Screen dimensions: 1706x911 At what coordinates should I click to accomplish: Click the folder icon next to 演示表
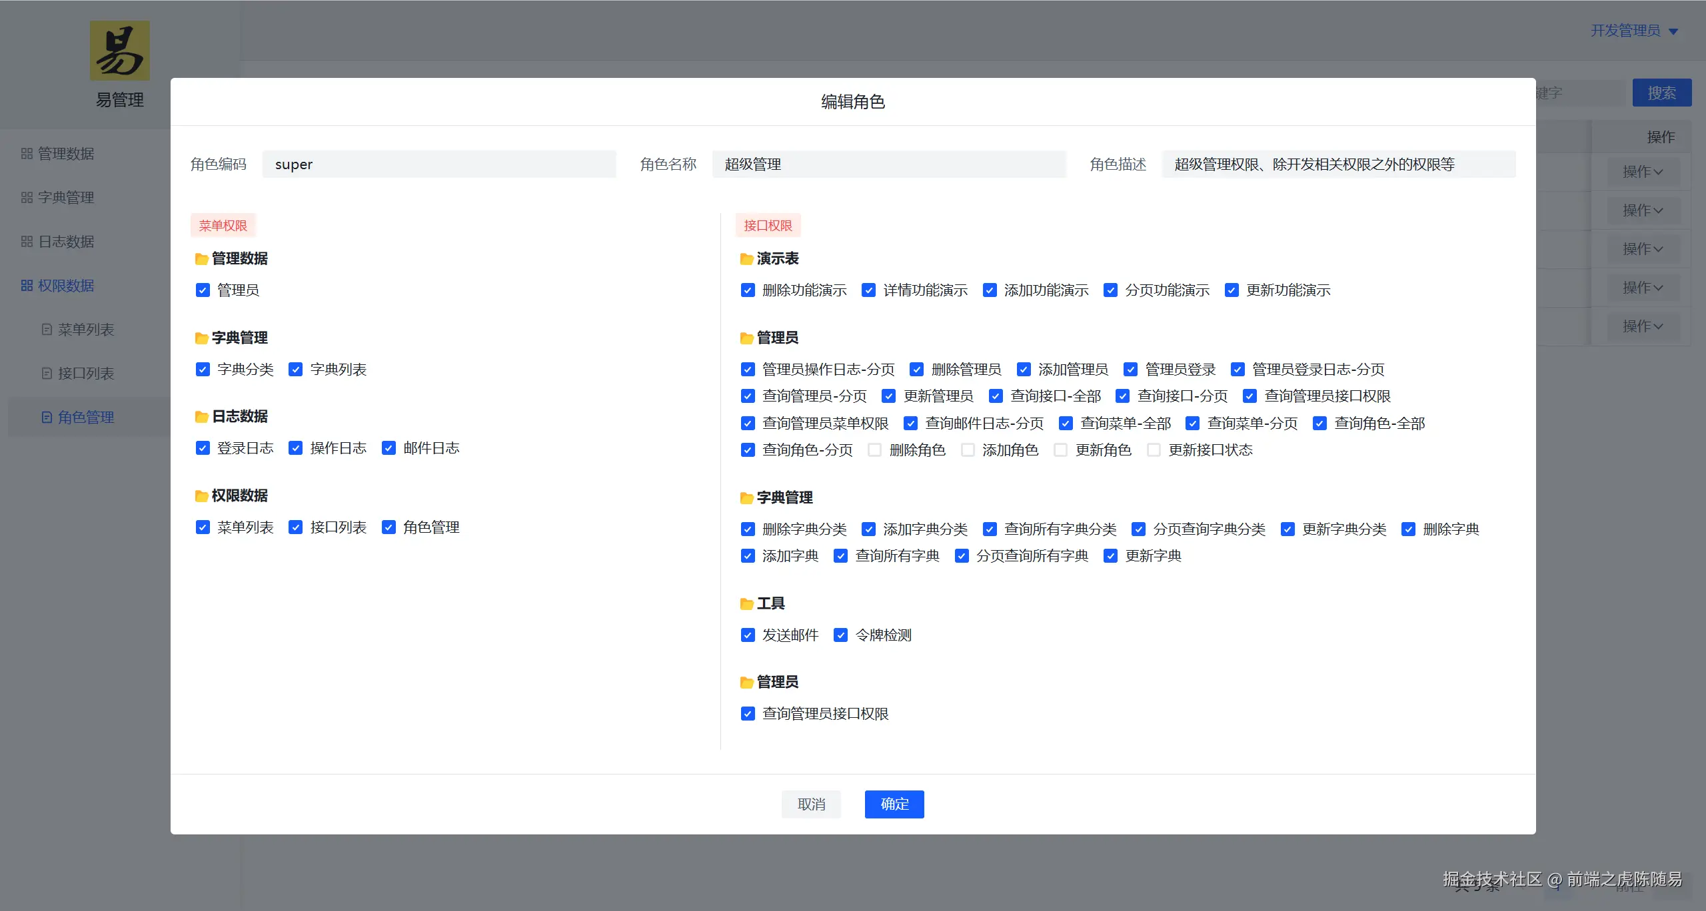746,258
